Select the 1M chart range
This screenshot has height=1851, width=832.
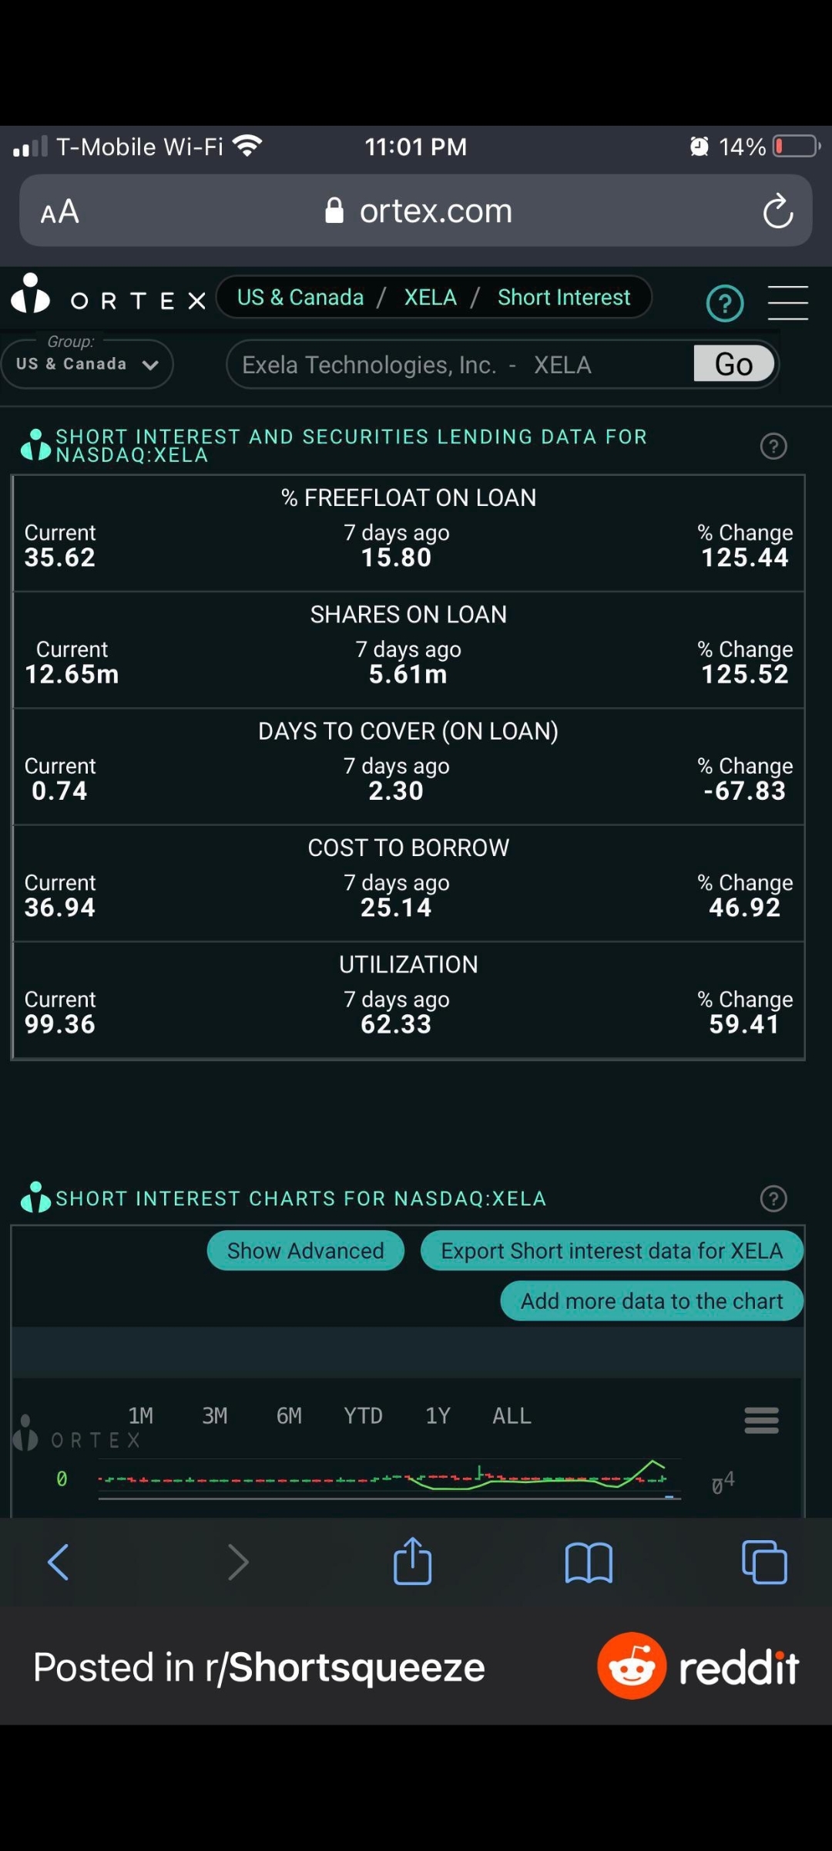pyautogui.click(x=141, y=1416)
